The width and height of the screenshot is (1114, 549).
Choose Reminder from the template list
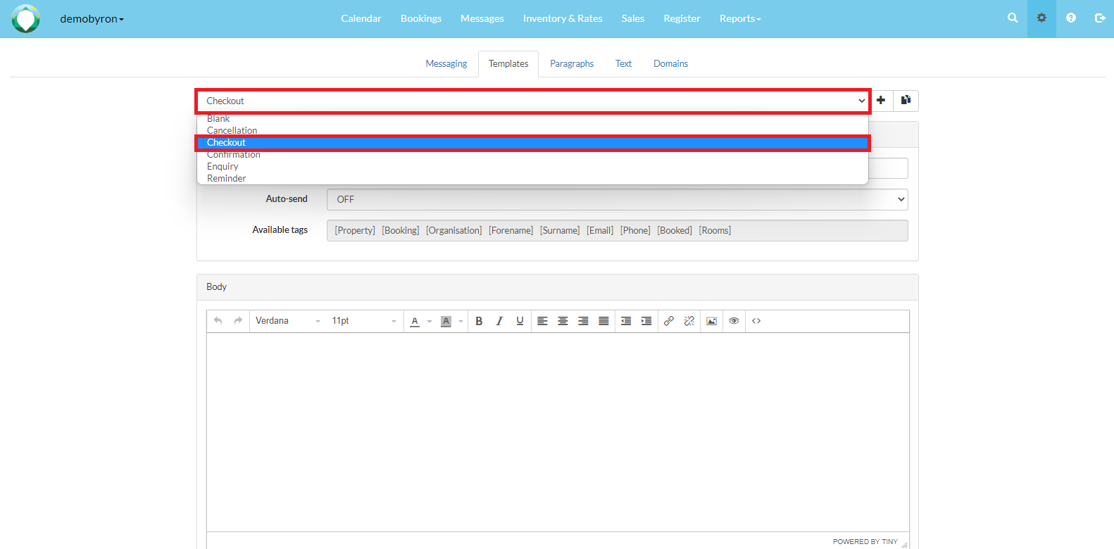tap(532, 178)
